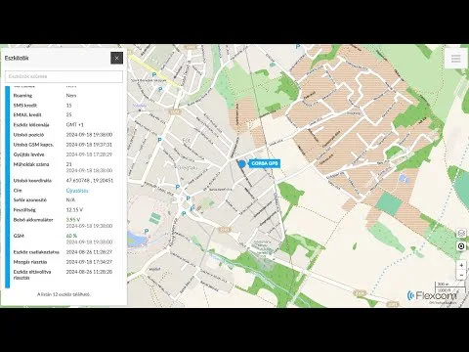Zoom out the map with minus

461,275
